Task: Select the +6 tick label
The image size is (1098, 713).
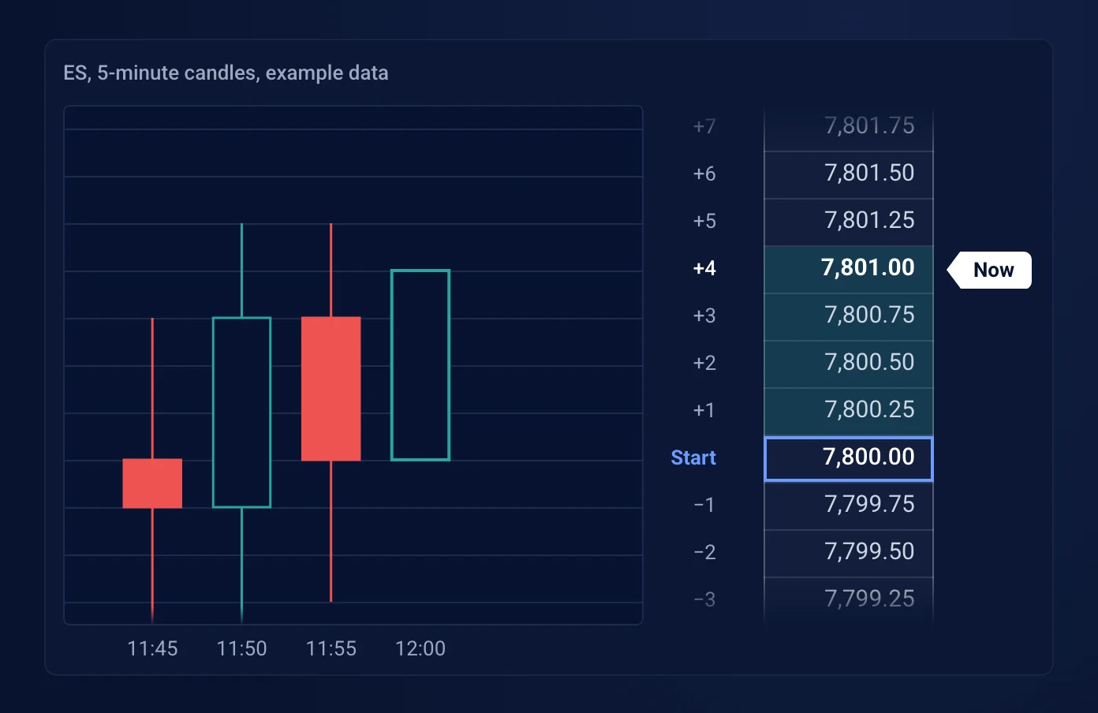Action: (704, 174)
